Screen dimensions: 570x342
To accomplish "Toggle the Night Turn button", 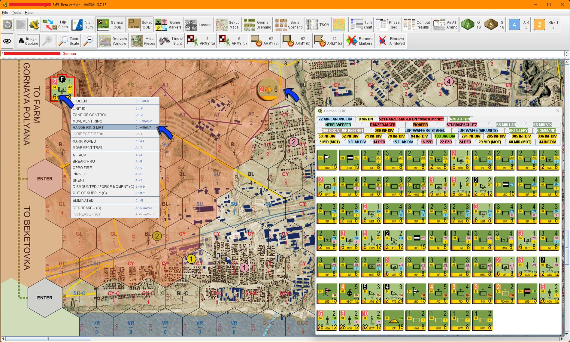I will tap(83, 25).
